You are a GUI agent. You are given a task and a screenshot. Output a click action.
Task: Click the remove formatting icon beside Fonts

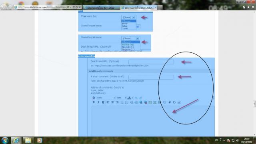click(x=94, y=98)
